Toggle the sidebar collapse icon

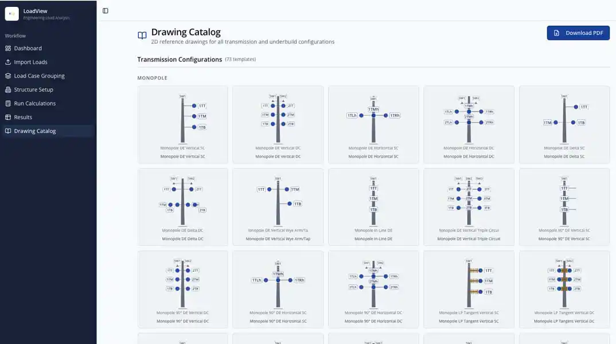click(x=106, y=10)
